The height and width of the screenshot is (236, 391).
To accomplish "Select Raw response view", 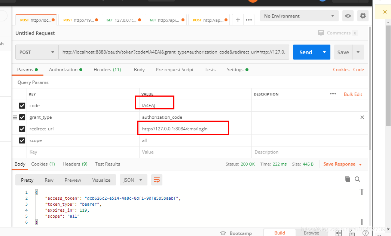I will [49, 180].
